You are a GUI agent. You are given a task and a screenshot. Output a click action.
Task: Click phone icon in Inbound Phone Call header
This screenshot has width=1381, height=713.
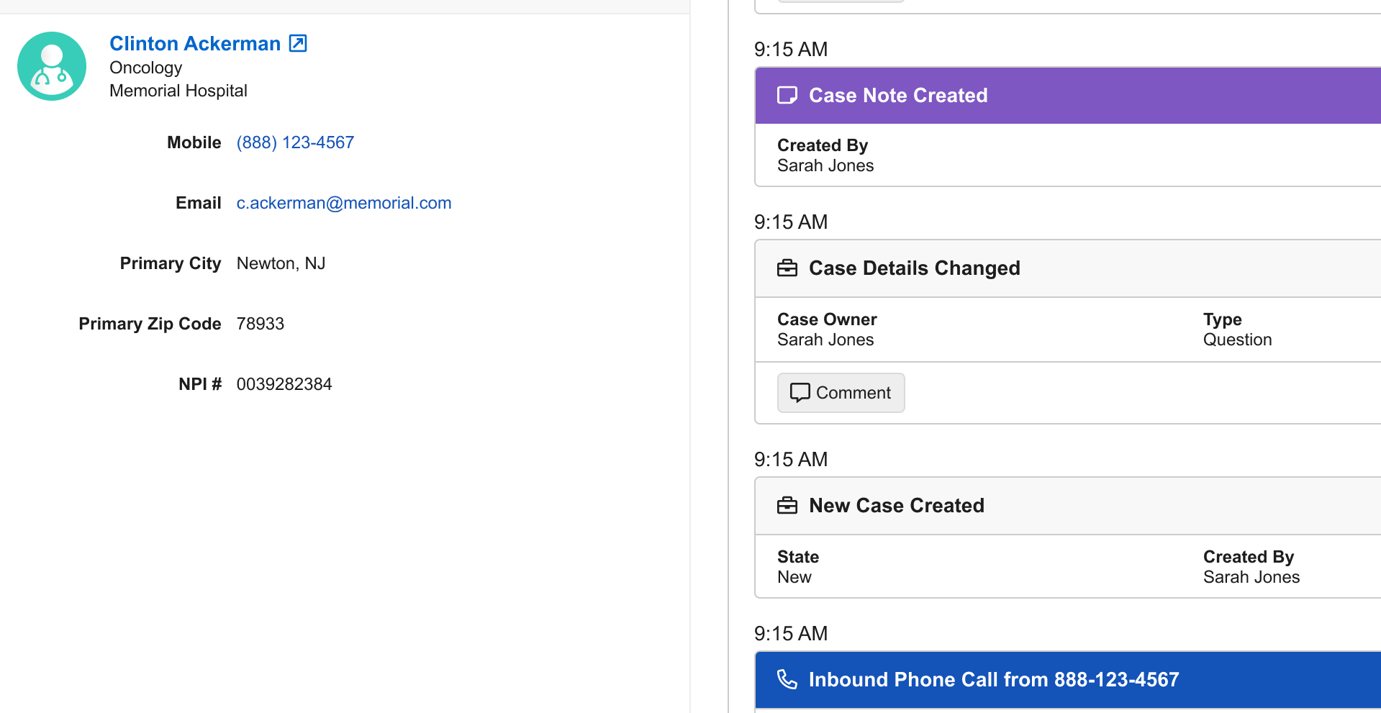(x=787, y=680)
